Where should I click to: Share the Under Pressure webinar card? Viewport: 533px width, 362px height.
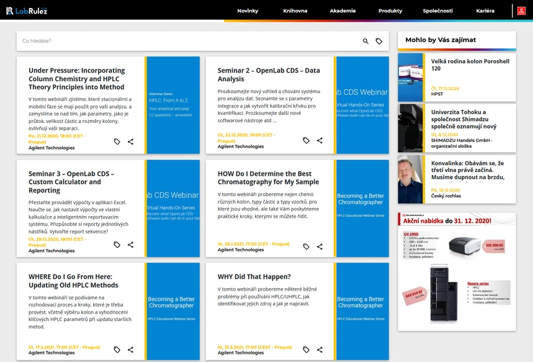click(x=130, y=142)
